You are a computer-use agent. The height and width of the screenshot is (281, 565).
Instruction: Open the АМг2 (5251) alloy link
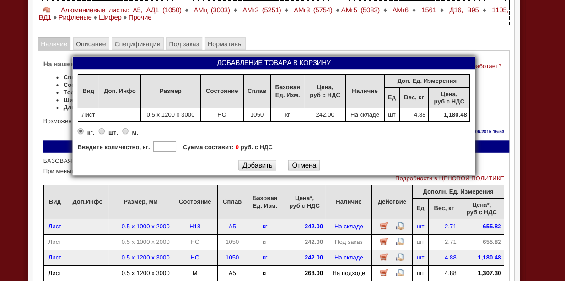[262, 10]
